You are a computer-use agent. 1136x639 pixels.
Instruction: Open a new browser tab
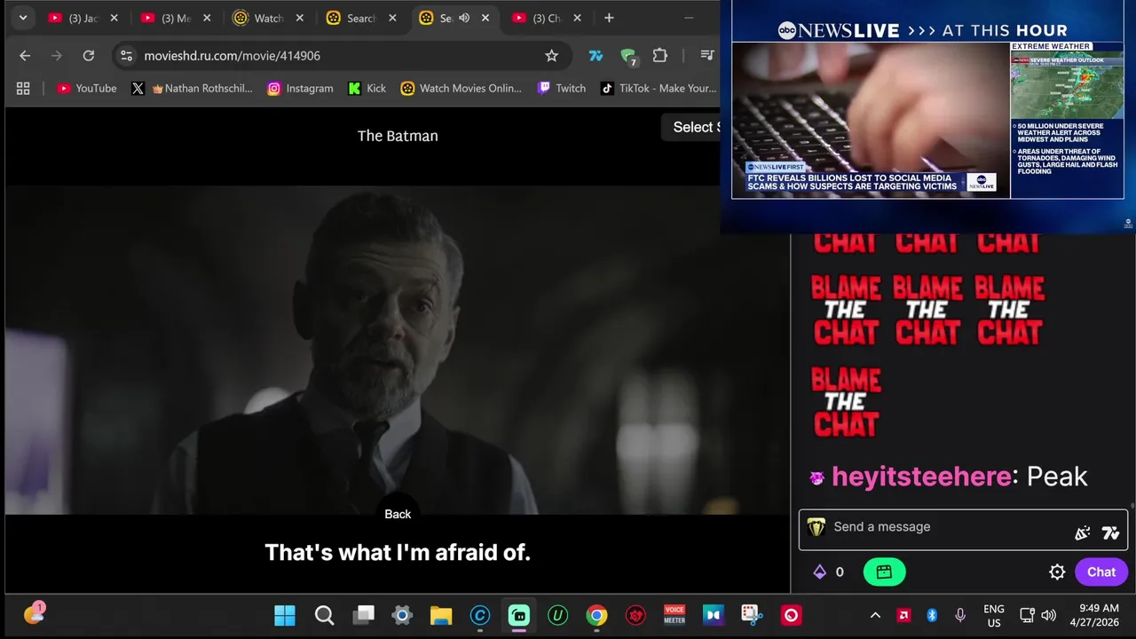(x=609, y=18)
